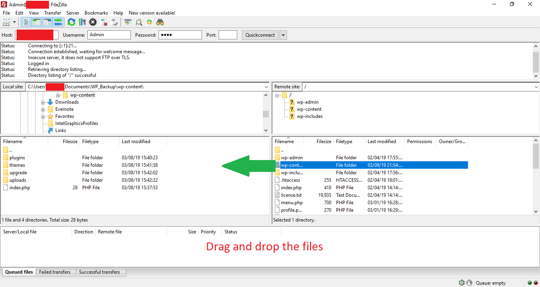Open the Site Manager
Image resolution: width=540 pixels, height=287 pixels.
tap(5, 22)
